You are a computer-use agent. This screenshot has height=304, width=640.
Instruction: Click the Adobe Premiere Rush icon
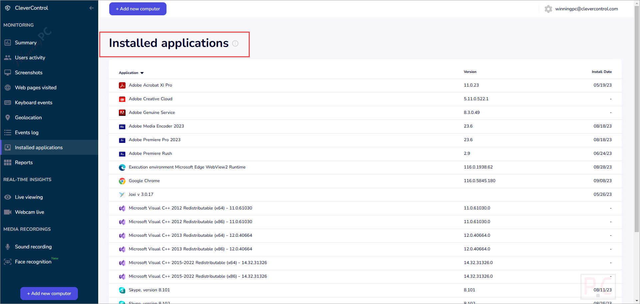[x=122, y=154]
